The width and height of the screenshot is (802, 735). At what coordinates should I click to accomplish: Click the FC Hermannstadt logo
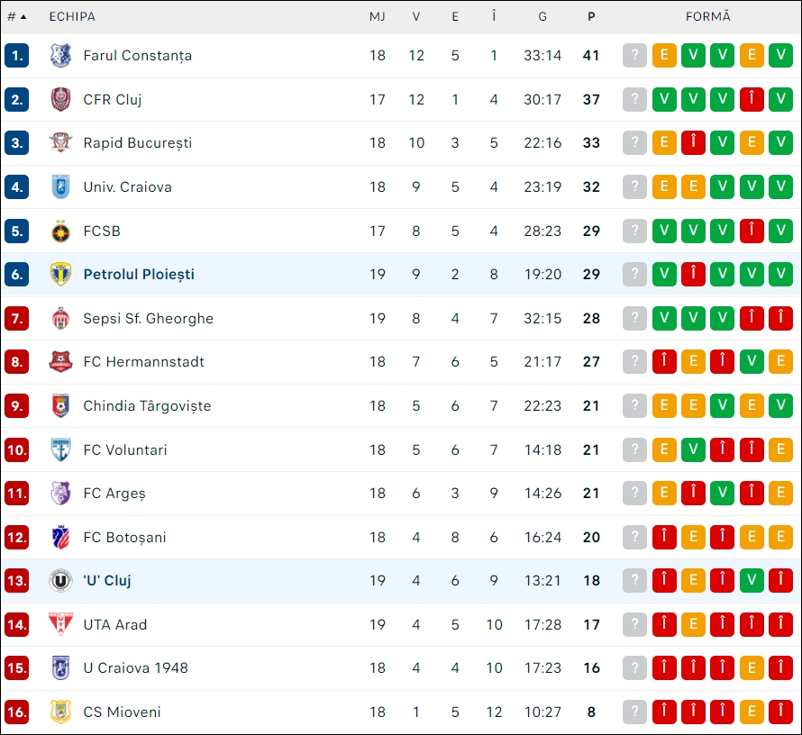pos(60,362)
